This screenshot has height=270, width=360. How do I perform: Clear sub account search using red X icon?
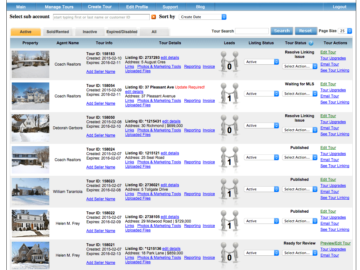[x=154, y=17]
